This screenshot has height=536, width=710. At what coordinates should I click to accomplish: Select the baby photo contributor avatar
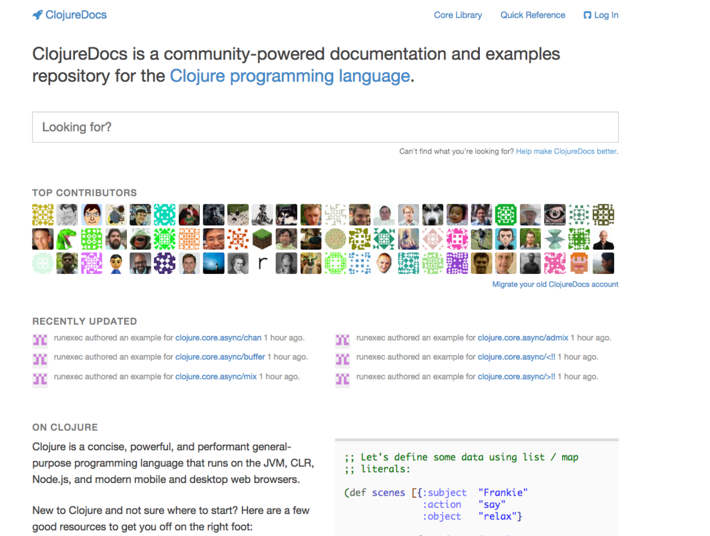point(457,214)
